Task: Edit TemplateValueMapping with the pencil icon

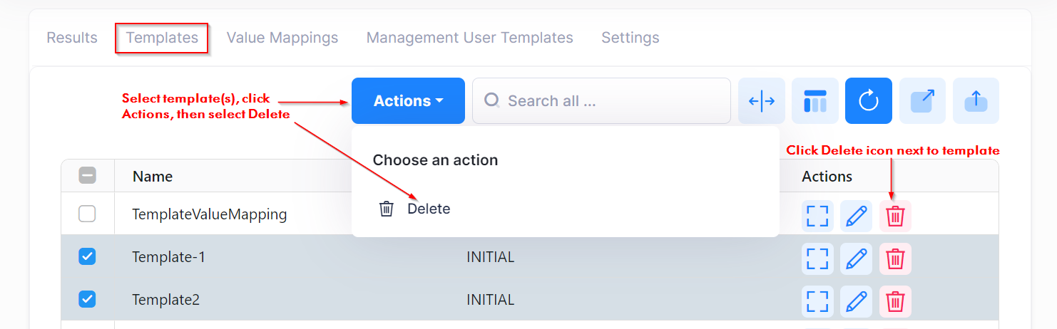Action: coord(856,216)
